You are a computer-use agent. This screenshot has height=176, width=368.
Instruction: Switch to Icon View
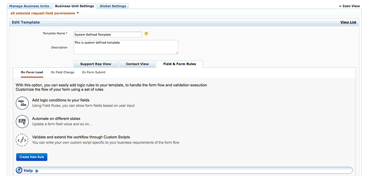(x=349, y=6)
